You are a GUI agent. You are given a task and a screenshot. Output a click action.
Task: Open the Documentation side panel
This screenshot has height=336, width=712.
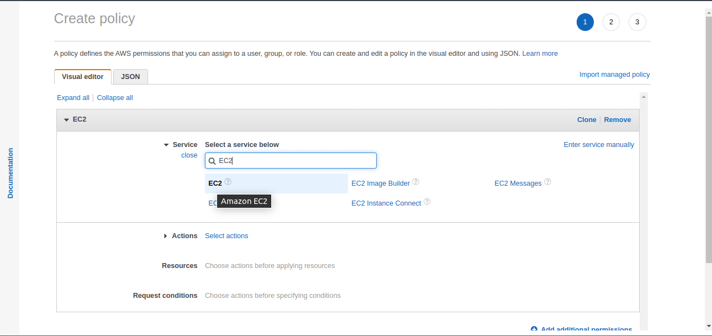(x=10, y=173)
